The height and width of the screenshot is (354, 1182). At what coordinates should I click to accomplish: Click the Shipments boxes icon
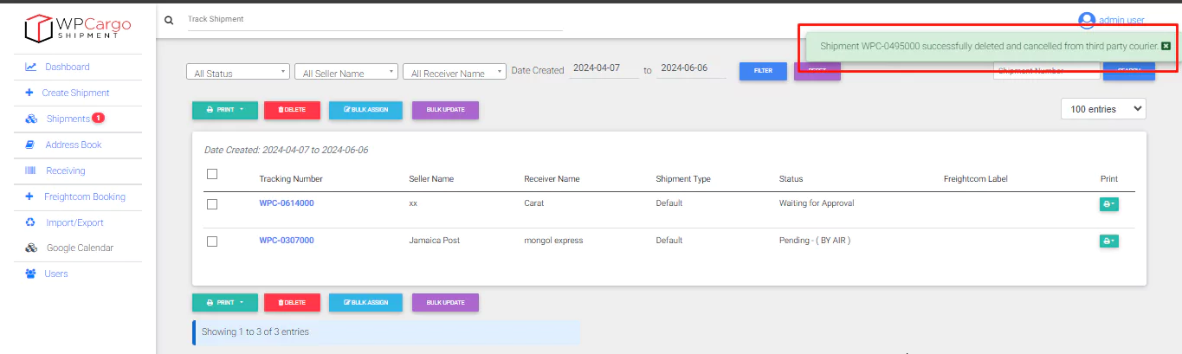click(30, 119)
